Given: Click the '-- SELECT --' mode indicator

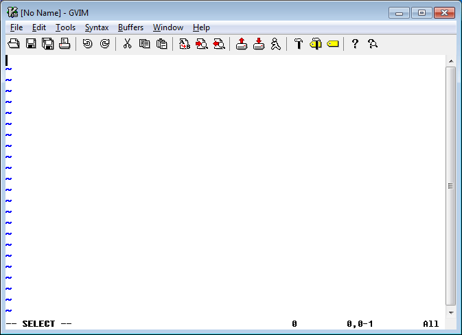Looking at the screenshot, I should tap(38, 324).
